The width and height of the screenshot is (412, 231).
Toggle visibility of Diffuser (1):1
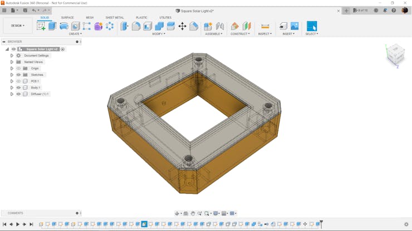click(18, 94)
